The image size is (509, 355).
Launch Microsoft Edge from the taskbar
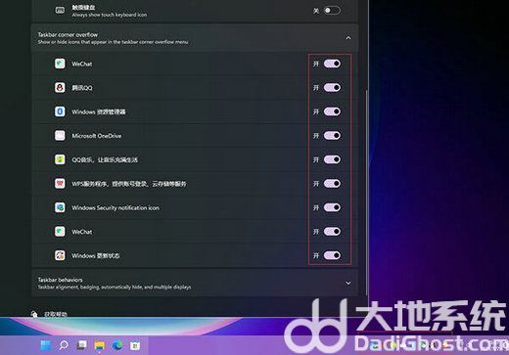coord(117,345)
